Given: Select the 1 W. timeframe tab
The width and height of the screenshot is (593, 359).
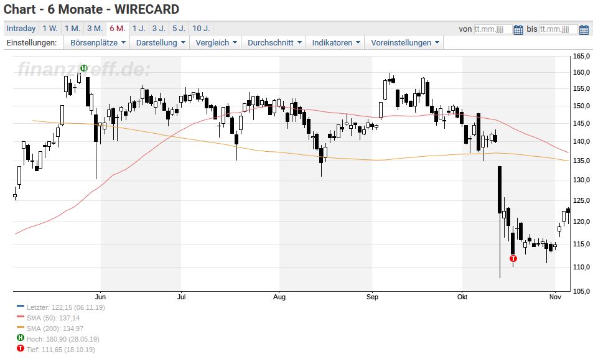Looking at the screenshot, I should (x=50, y=29).
